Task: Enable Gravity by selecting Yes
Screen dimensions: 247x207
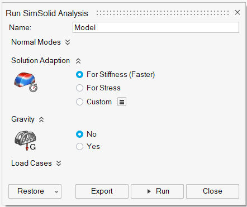Action: tap(79, 146)
